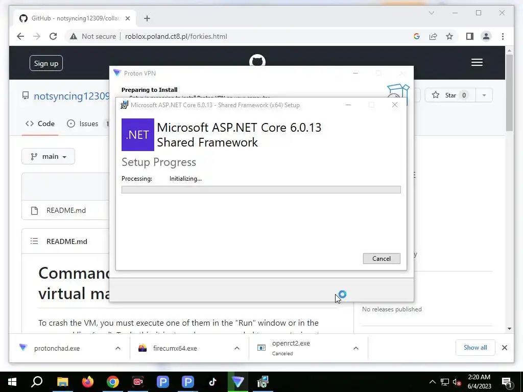This screenshot has width=523, height=392.
Task: Expand openrct2.exe download options
Action: tap(356, 348)
